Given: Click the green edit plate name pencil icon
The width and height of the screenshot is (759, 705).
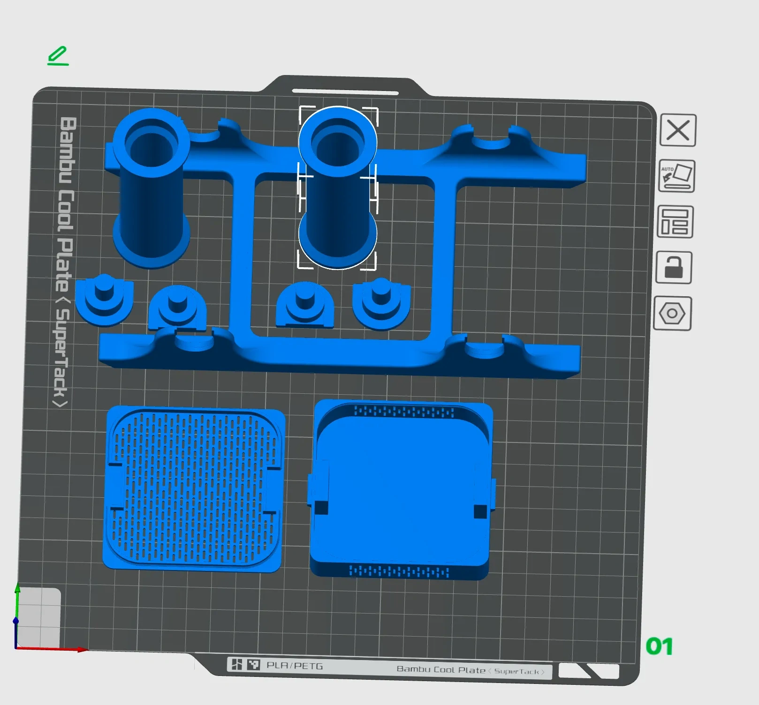Looking at the screenshot, I should tap(58, 56).
